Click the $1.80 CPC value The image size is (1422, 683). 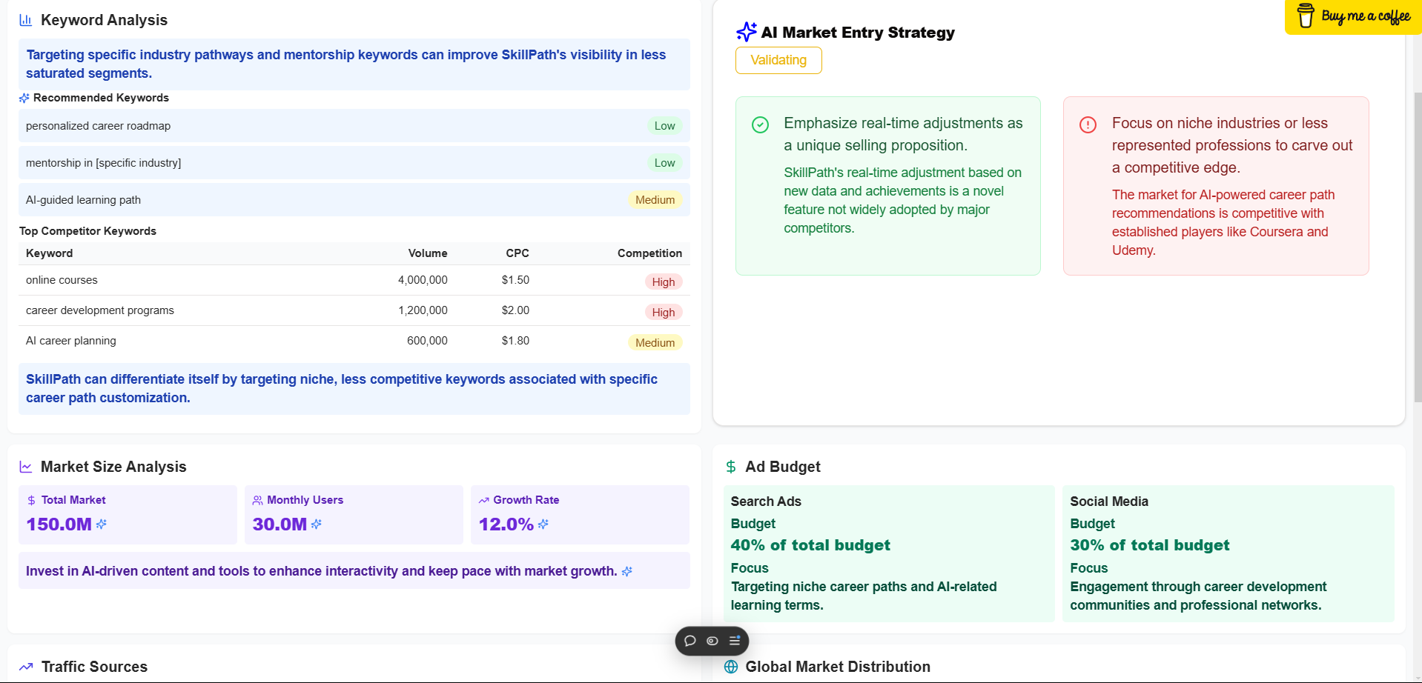(x=515, y=341)
